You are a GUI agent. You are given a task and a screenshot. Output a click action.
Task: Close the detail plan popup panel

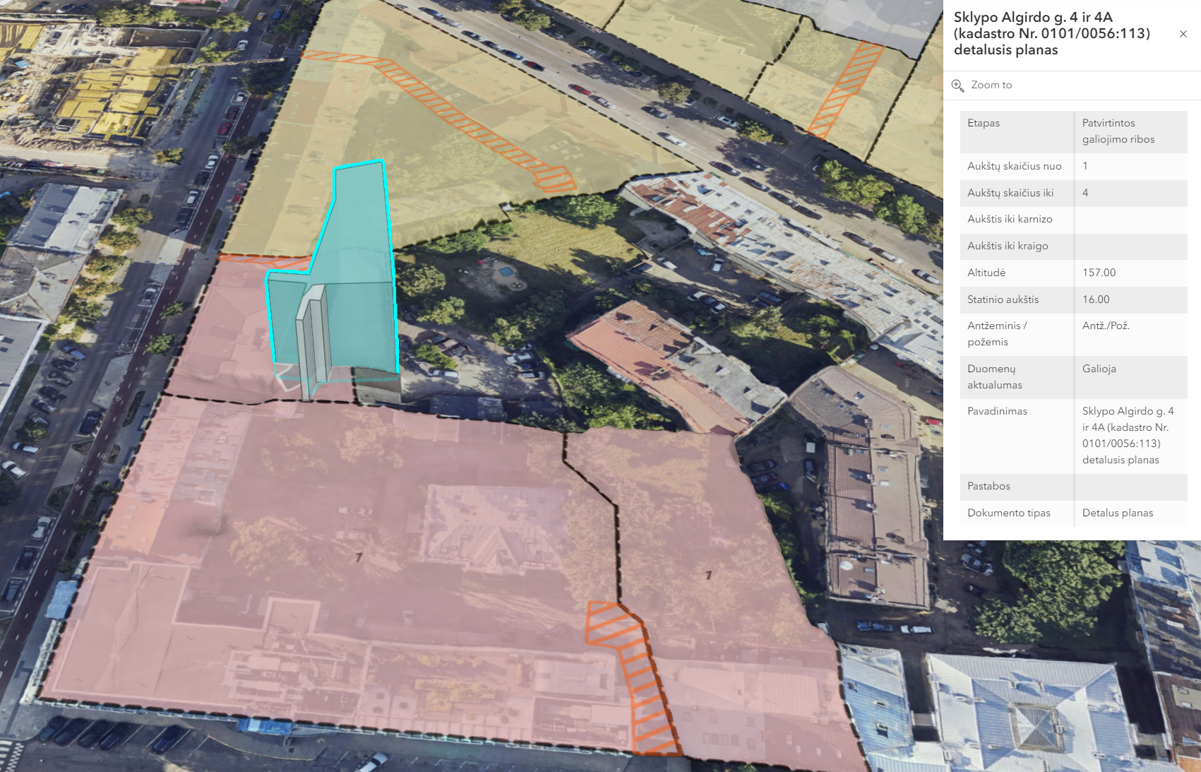click(x=1183, y=34)
